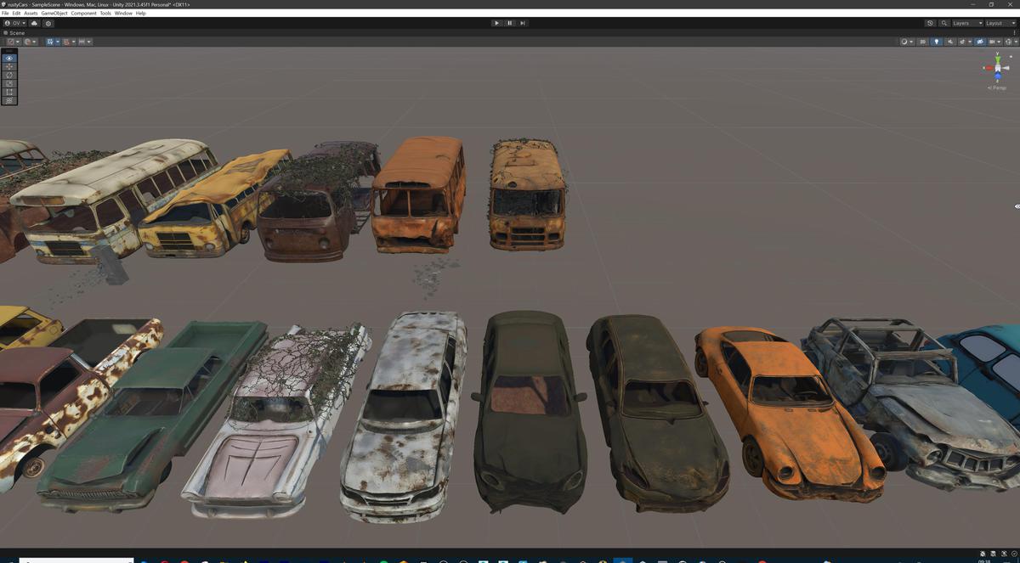Click the scene camera orientation gizmo
The image size is (1020, 563).
tap(996, 66)
